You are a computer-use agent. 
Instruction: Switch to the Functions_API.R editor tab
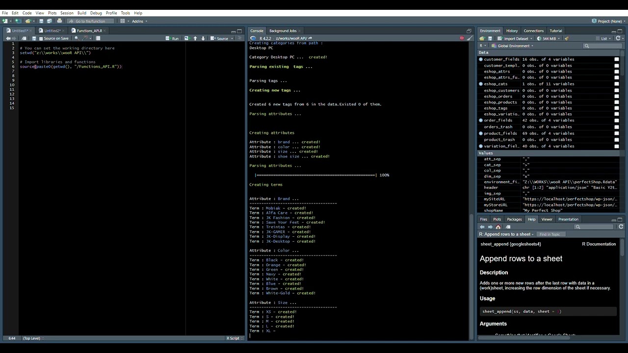tap(89, 31)
